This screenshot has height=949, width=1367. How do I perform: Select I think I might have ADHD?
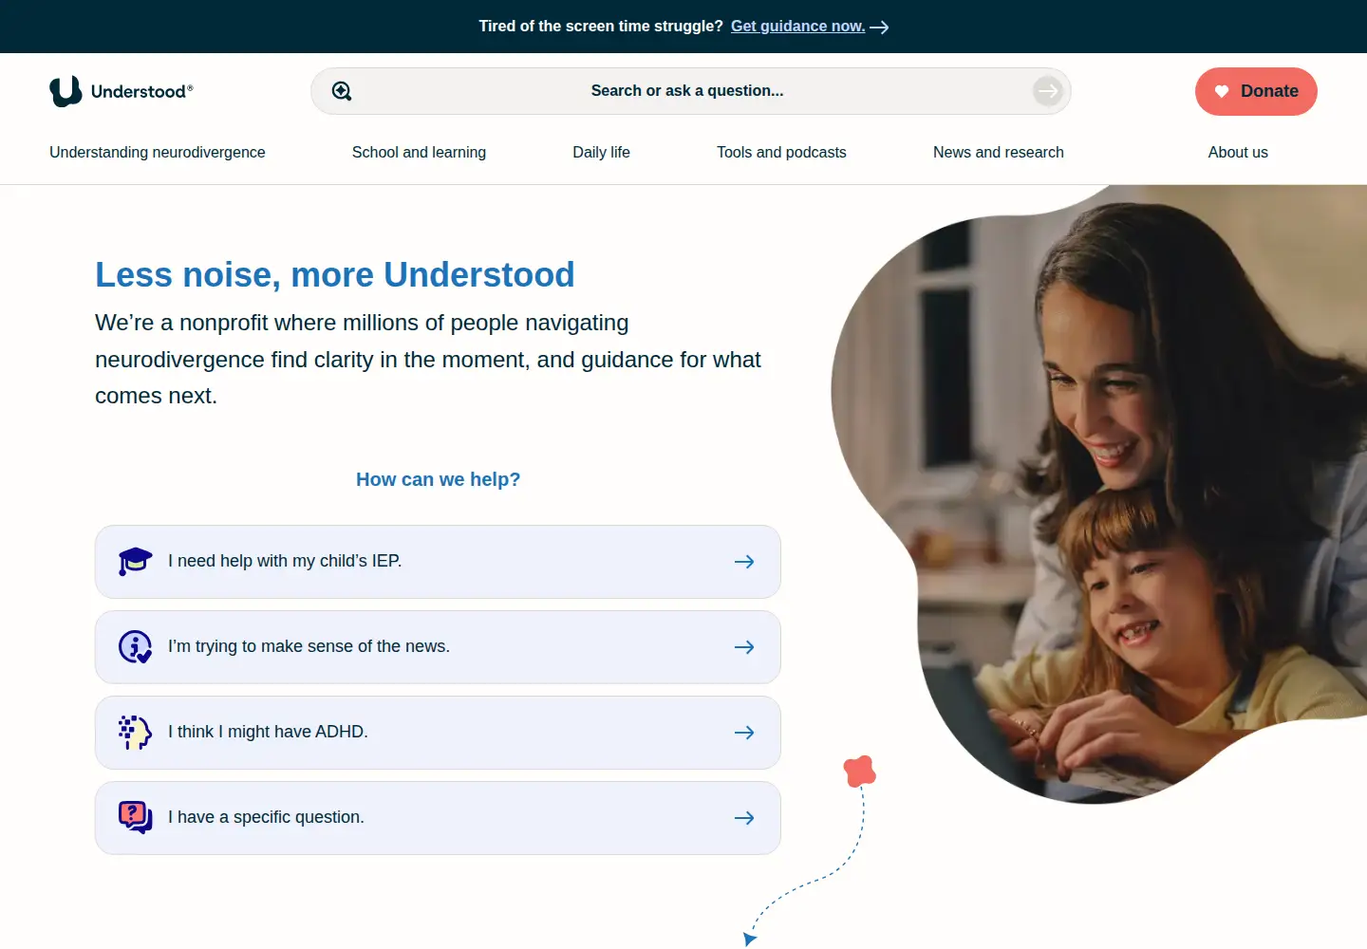pos(438,733)
